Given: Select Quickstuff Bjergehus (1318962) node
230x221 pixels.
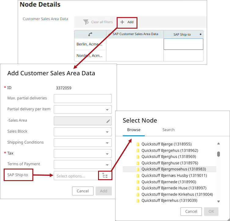Looking at the screenshot, I should 170,151.
